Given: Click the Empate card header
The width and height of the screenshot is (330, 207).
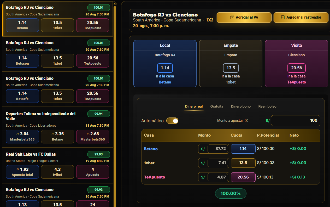Looking at the screenshot, I should 231,45.
